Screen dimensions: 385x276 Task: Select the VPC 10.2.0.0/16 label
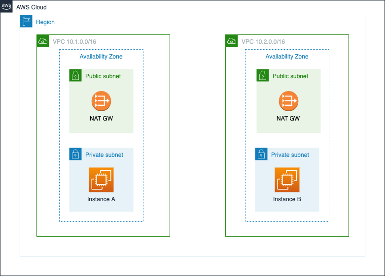coord(263,42)
